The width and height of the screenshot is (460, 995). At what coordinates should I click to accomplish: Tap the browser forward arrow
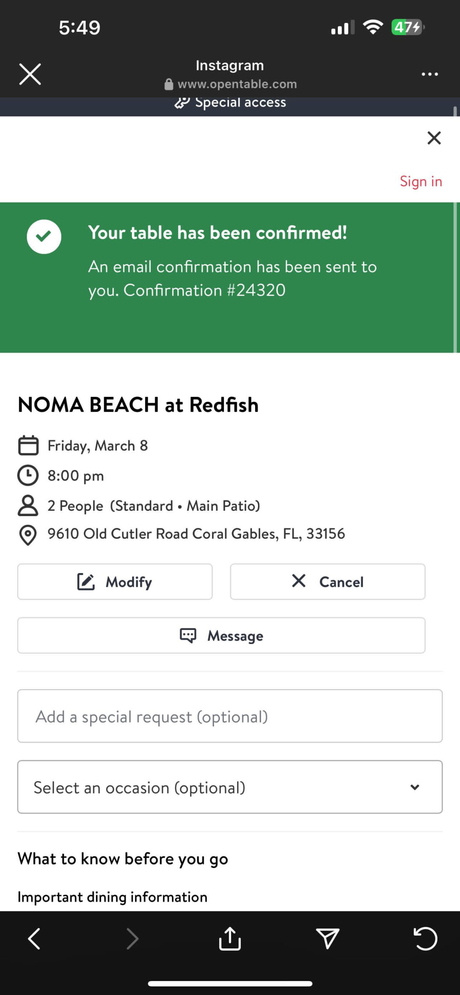coord(133,939)
